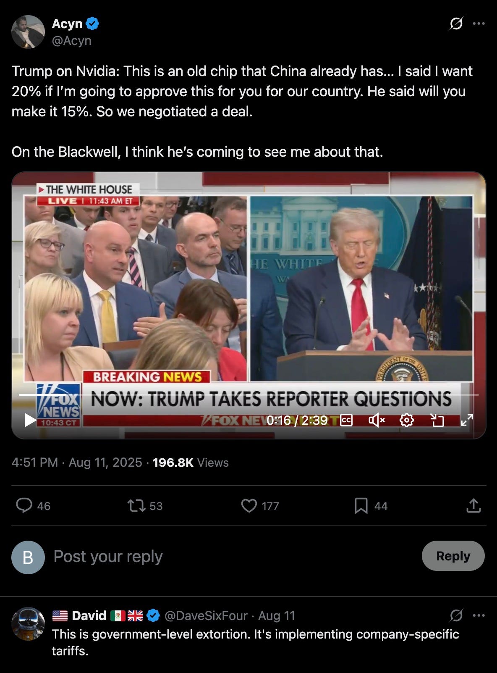The image size is (497, 673).
Task: Repost the Acyn tweet
Action: [145, 506]
